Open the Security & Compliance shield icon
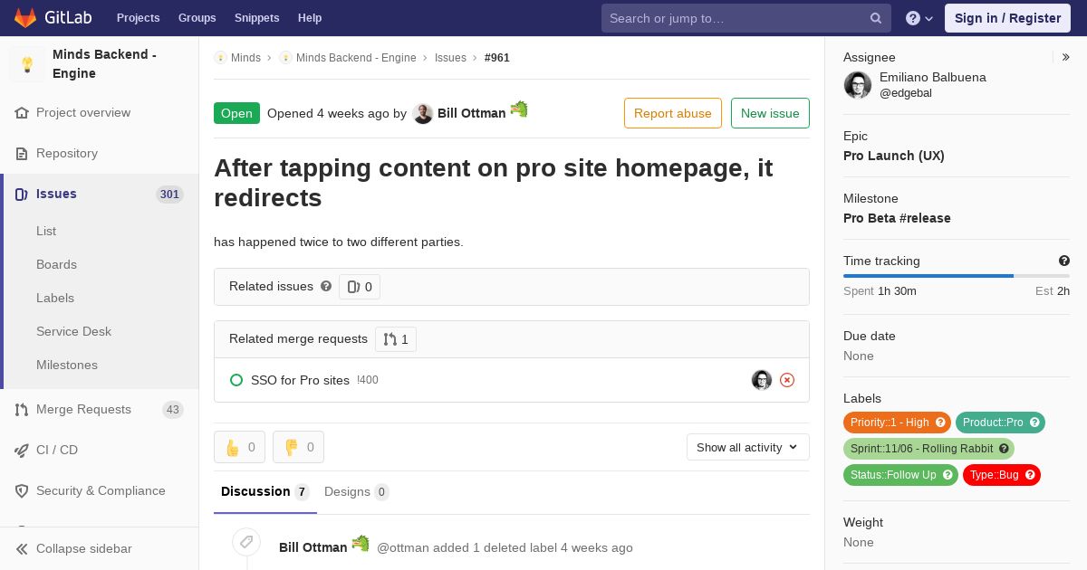 22,490
